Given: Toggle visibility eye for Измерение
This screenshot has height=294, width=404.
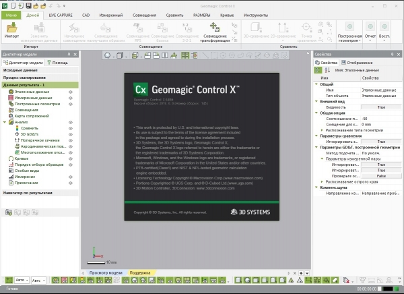Looking at the screenshot, I should coord(70,177).
